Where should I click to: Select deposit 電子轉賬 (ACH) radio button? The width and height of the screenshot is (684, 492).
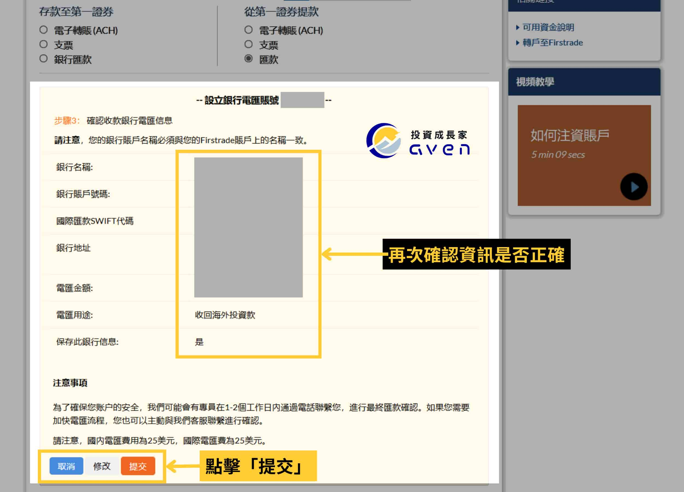pos(44,30)
